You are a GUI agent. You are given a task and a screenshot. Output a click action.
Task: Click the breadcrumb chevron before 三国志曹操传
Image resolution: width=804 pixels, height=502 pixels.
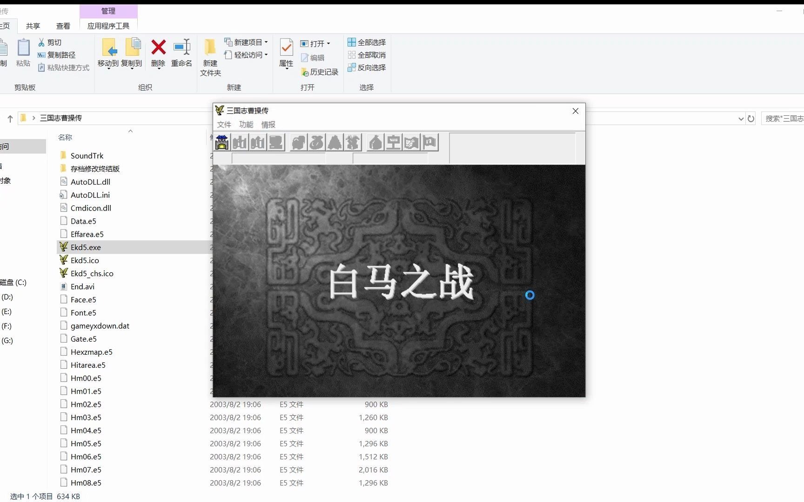33,118
